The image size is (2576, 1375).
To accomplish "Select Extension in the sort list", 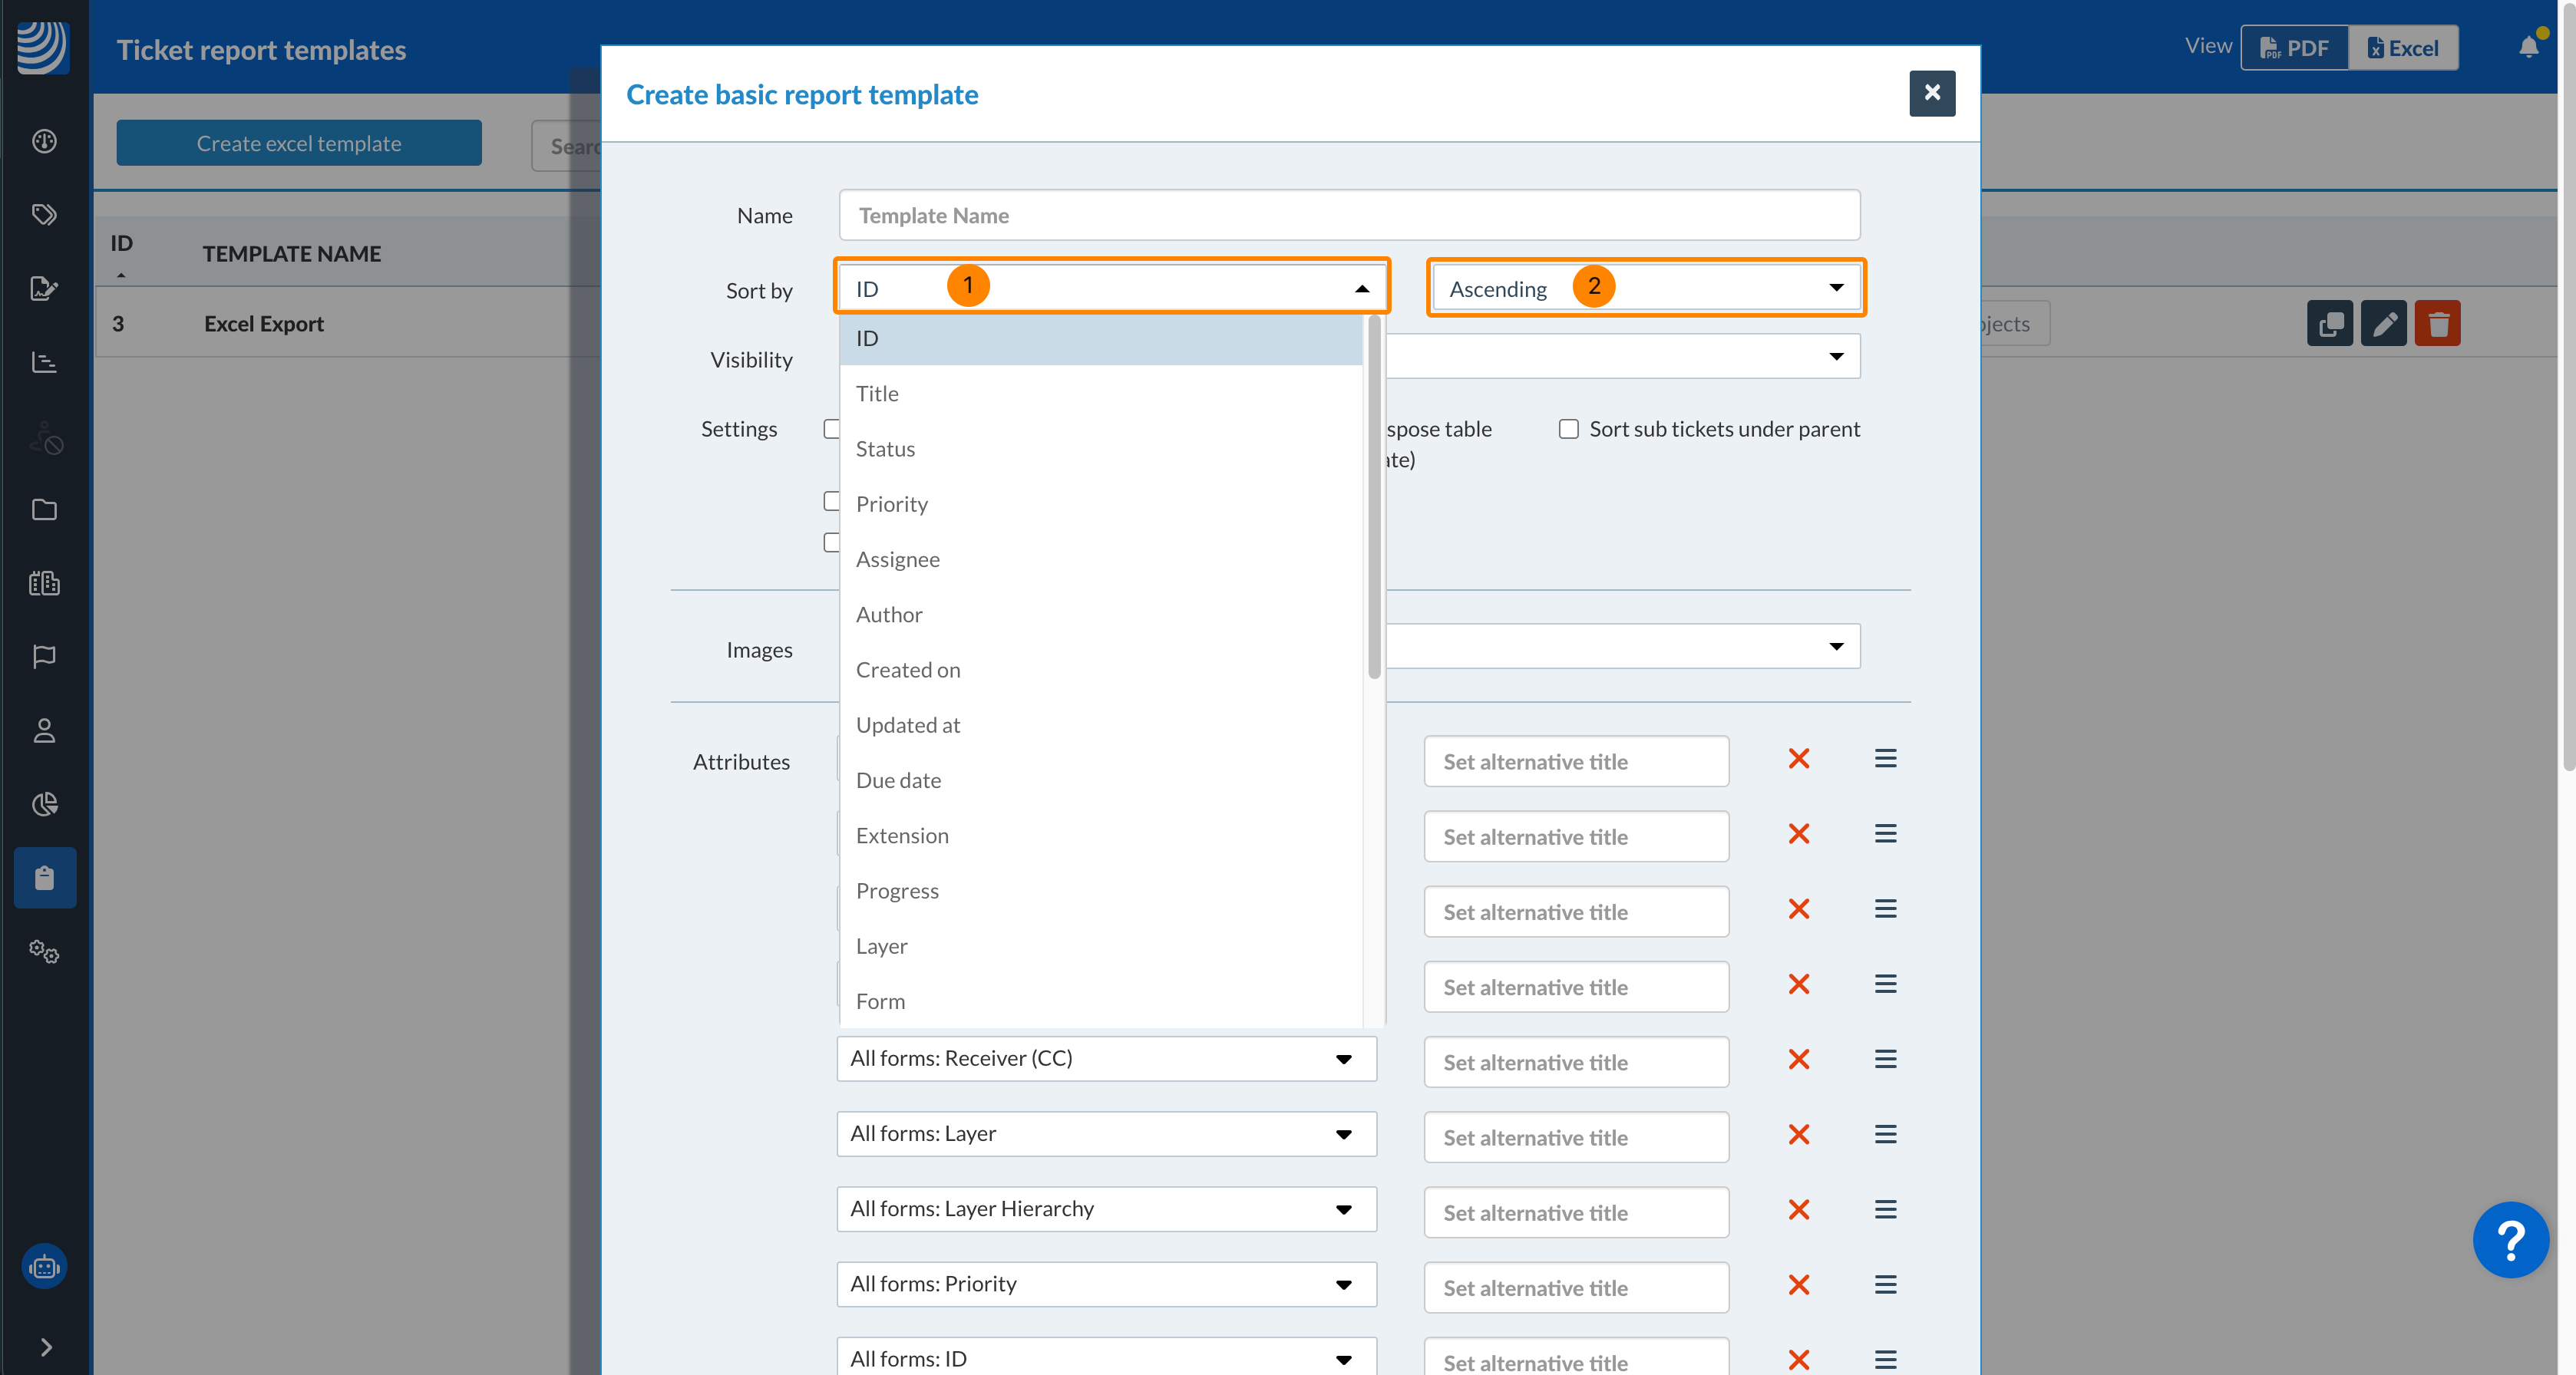I will 1101,836.
